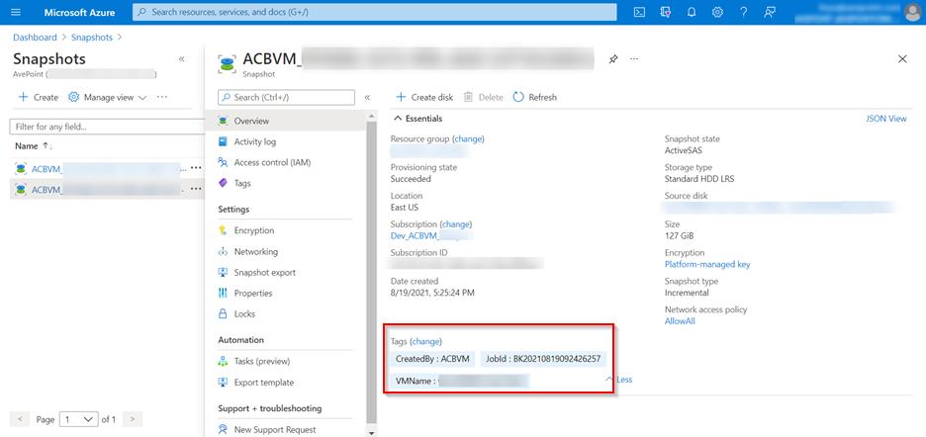The height and width of the screenshot is (437, 926).
Task: Open the page number dropdown
Action: 79,419
